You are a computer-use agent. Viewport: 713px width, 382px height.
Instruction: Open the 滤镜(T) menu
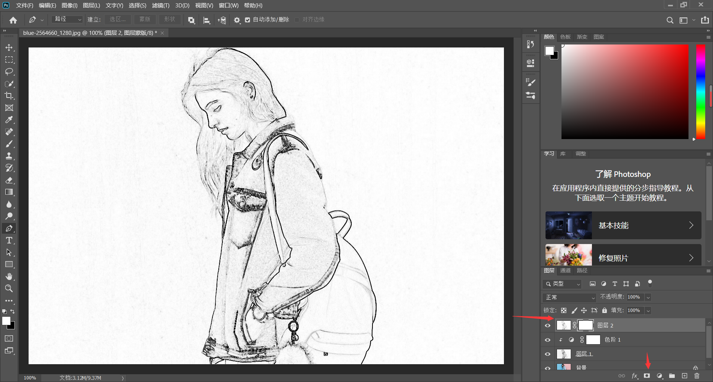click(160, 6)
